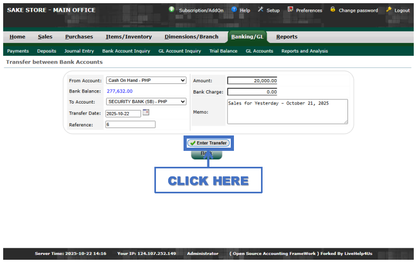Click the Reference number field
The image size is (418, 264).
pyautogui.click(x=130, y=124)
